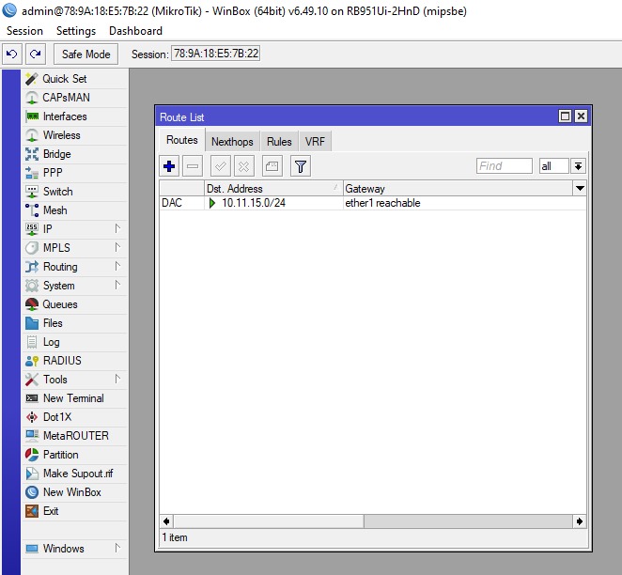Click the checkmark enable route button
The width and height of the screenshot is (622, 575).
tap(221, 166)
